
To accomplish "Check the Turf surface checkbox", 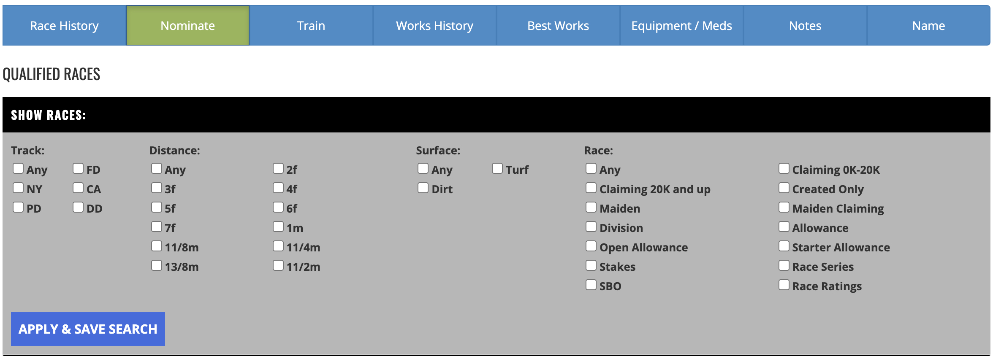I will click(497, 169).
